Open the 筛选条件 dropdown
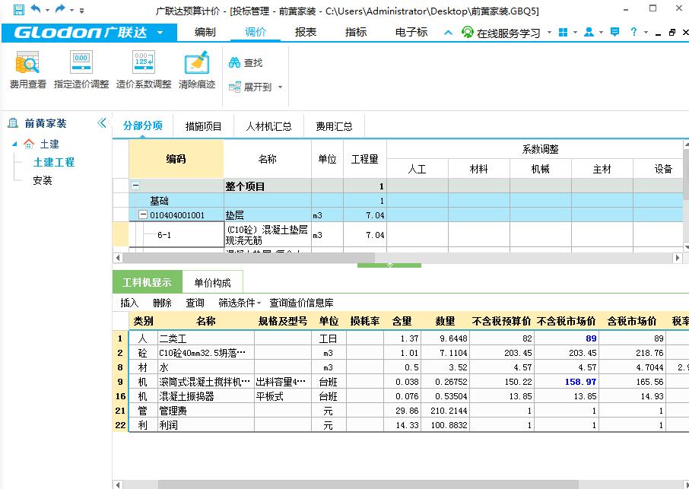Image resolution: width=689 pixels, height=489 pixels. click(x=240, y=303)
